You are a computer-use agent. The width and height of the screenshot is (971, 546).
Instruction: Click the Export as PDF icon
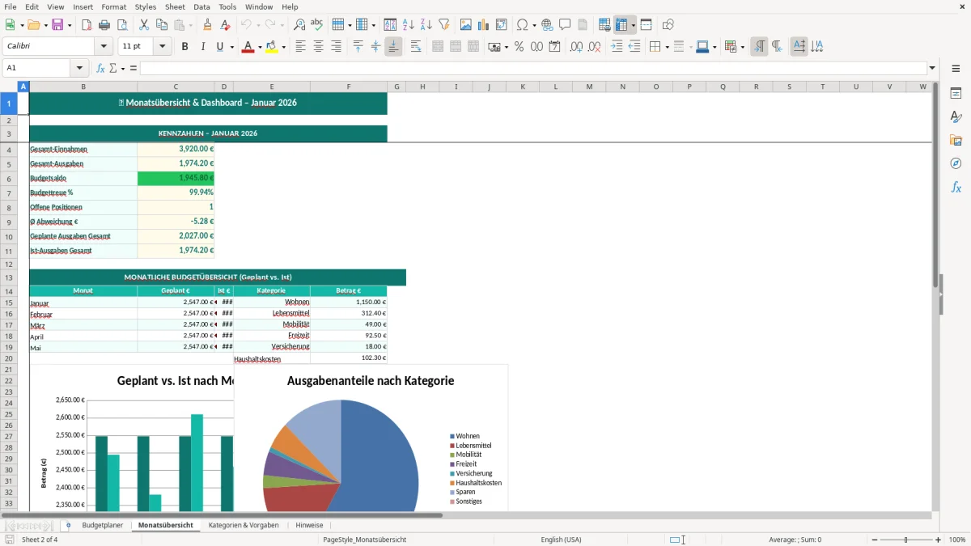pyautogui.click(x=87, y=25)
